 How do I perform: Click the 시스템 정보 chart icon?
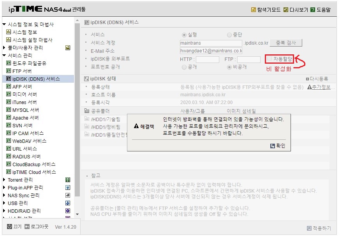point(9,32)
